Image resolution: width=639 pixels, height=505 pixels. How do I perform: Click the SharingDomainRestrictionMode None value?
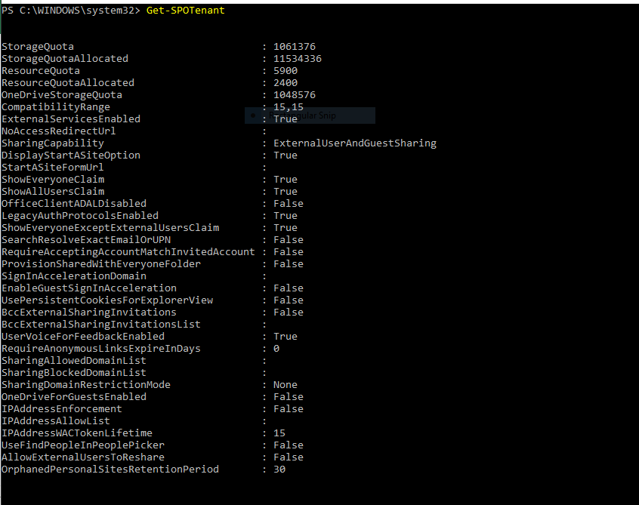tap(285, 385)
